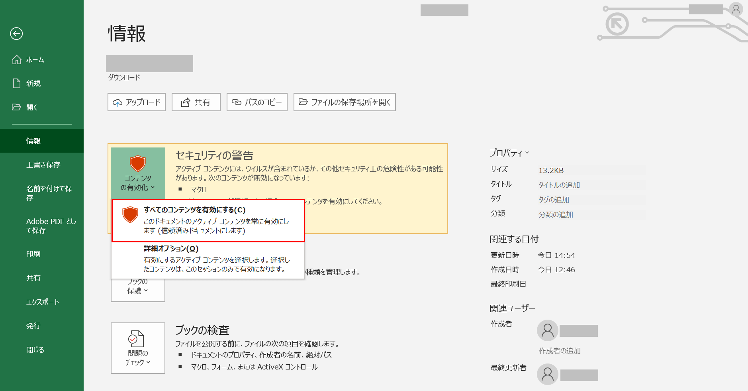Image resolution: width=748 pixels, height=391 pixels.
Task: Click the Open File Location folder icon
Action: tap(303, 102)
